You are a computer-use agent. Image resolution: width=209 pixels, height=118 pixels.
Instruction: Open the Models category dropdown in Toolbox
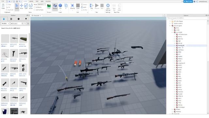[5, 24]
